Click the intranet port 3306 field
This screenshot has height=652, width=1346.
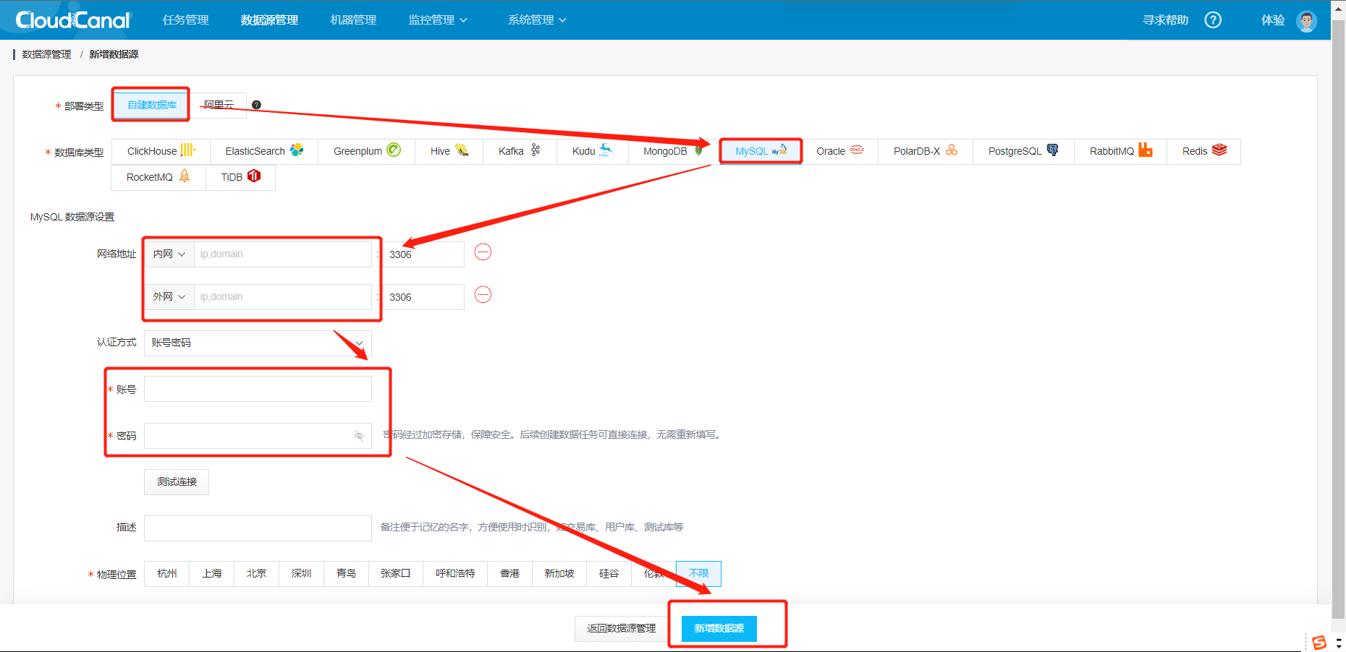point(423,254)
